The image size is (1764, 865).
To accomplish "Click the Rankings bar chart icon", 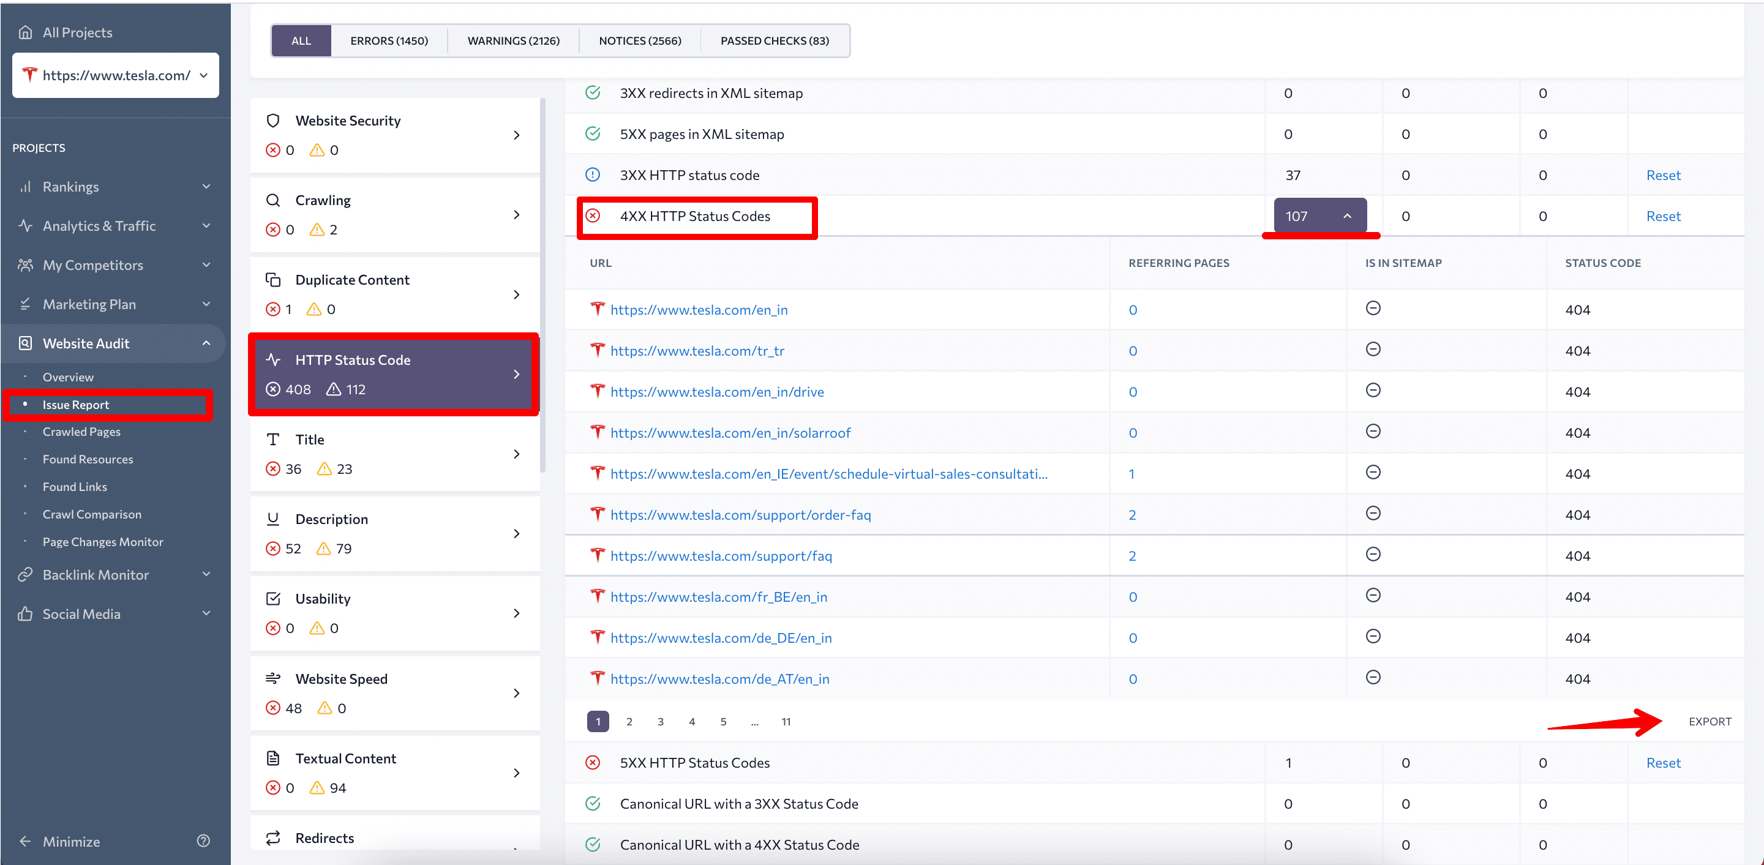I will [x=25, y=186].
